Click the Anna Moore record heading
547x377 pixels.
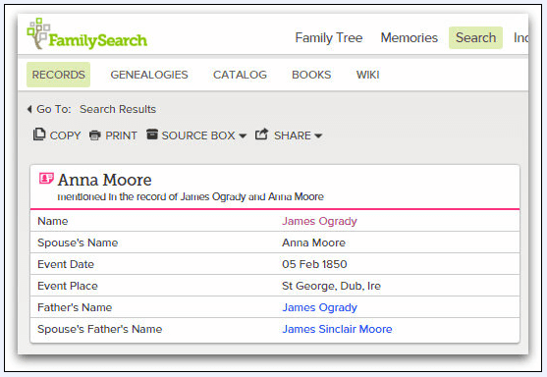[104, 180]
